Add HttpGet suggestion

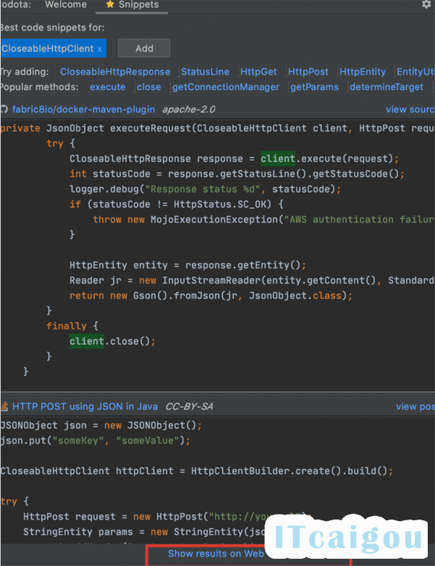pyautogui.click(x=258, y=72)
